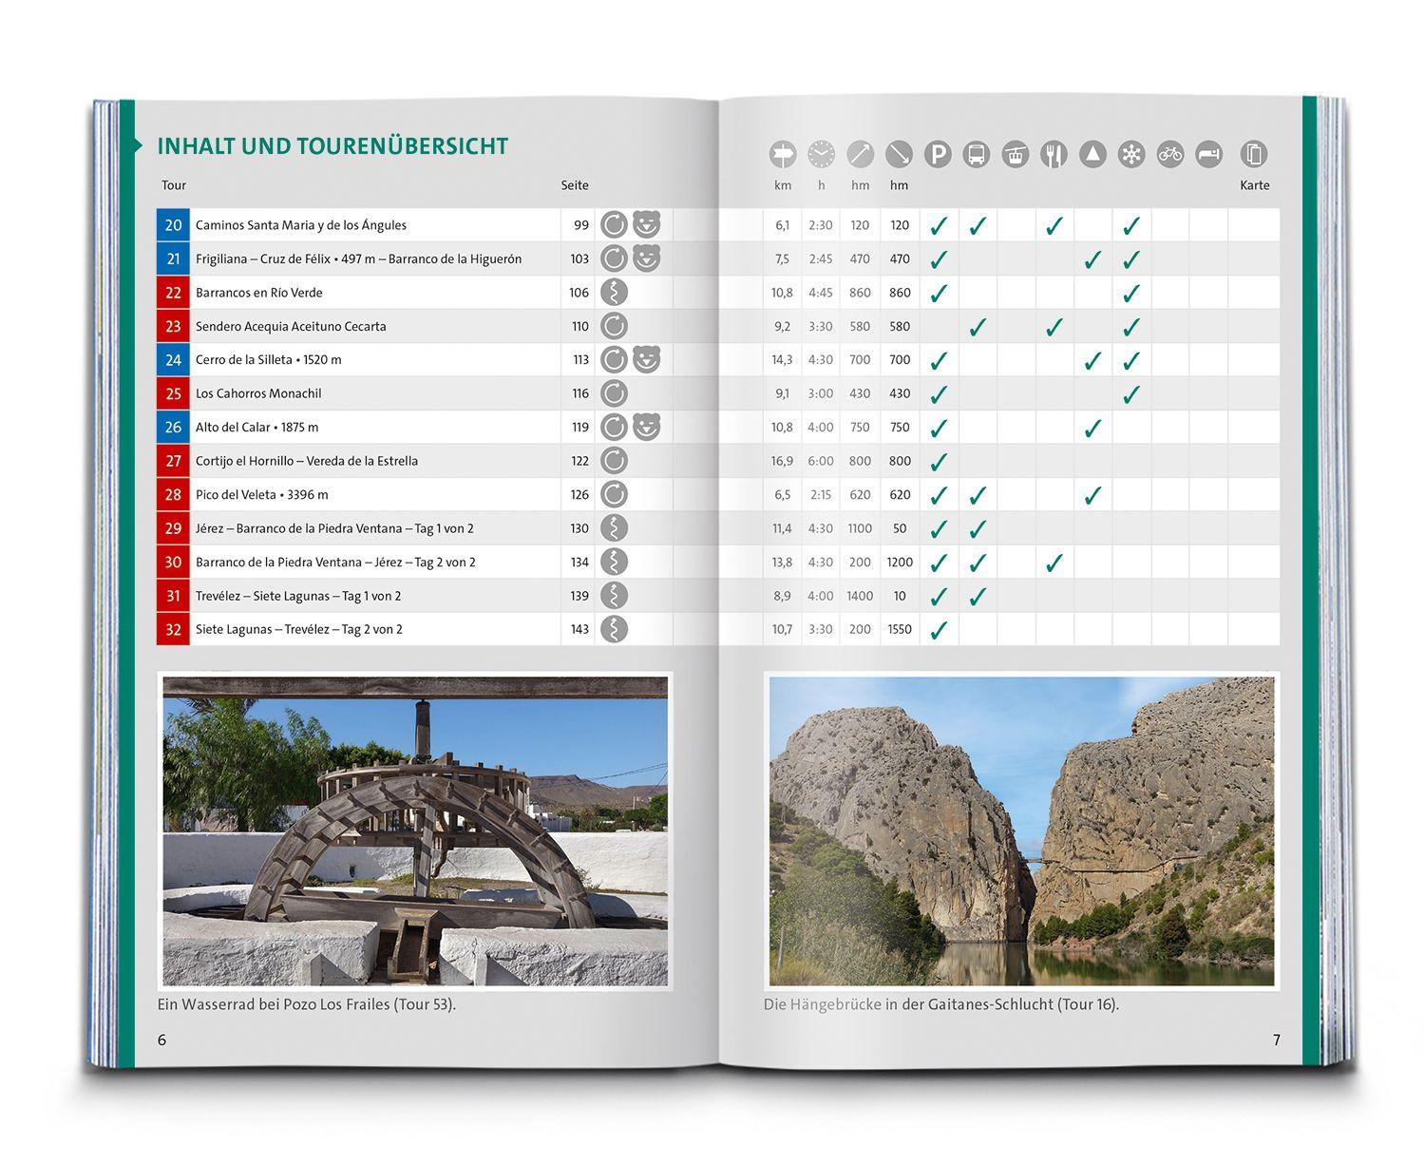Click the fork and knife restaurant icon

pos(1054,154)
